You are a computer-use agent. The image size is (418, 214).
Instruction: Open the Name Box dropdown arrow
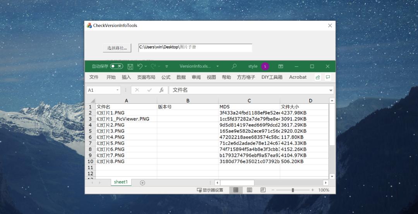[x=117, y=90]
